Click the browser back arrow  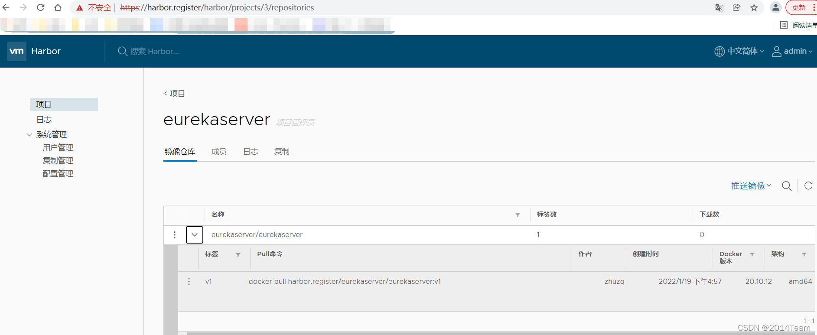(6, 7)
